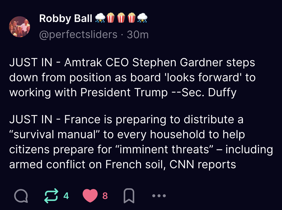View the like count of 8
This screenshot has height=210, width=282.
105,196
